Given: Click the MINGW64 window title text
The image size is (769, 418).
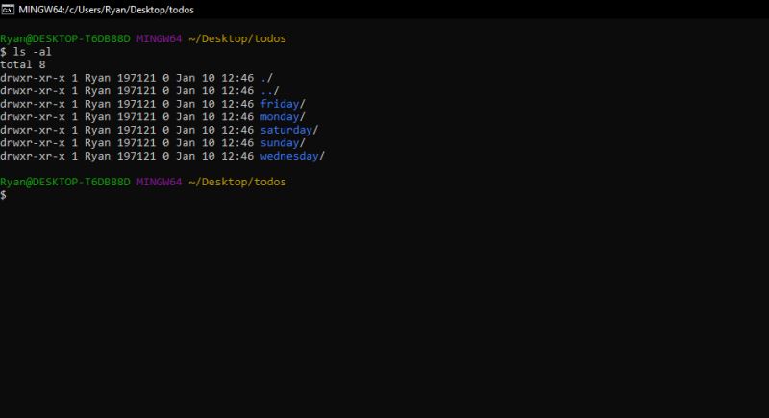Looking at the screenshot, I should tap(106, 10).
